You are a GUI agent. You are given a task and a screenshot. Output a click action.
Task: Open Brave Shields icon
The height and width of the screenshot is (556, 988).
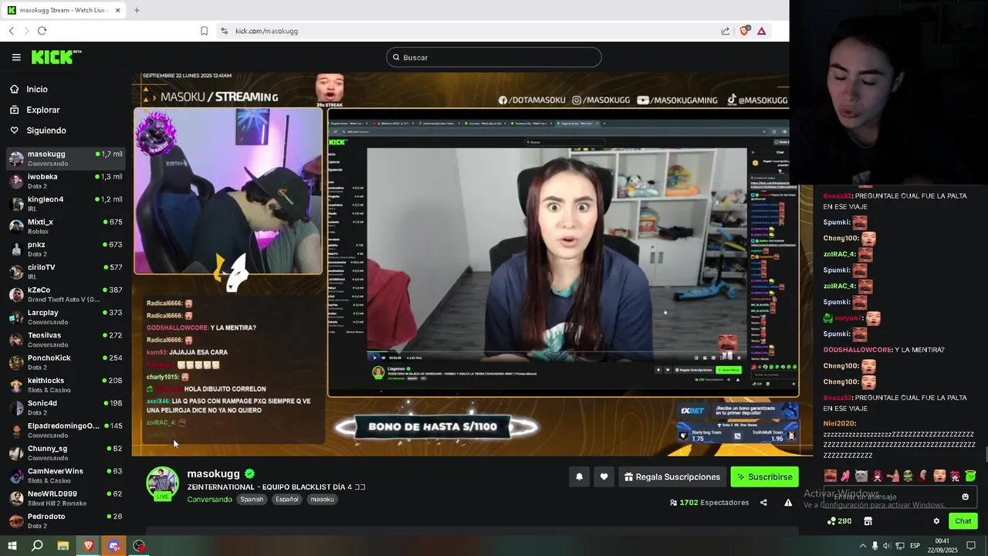coord(744,31)
